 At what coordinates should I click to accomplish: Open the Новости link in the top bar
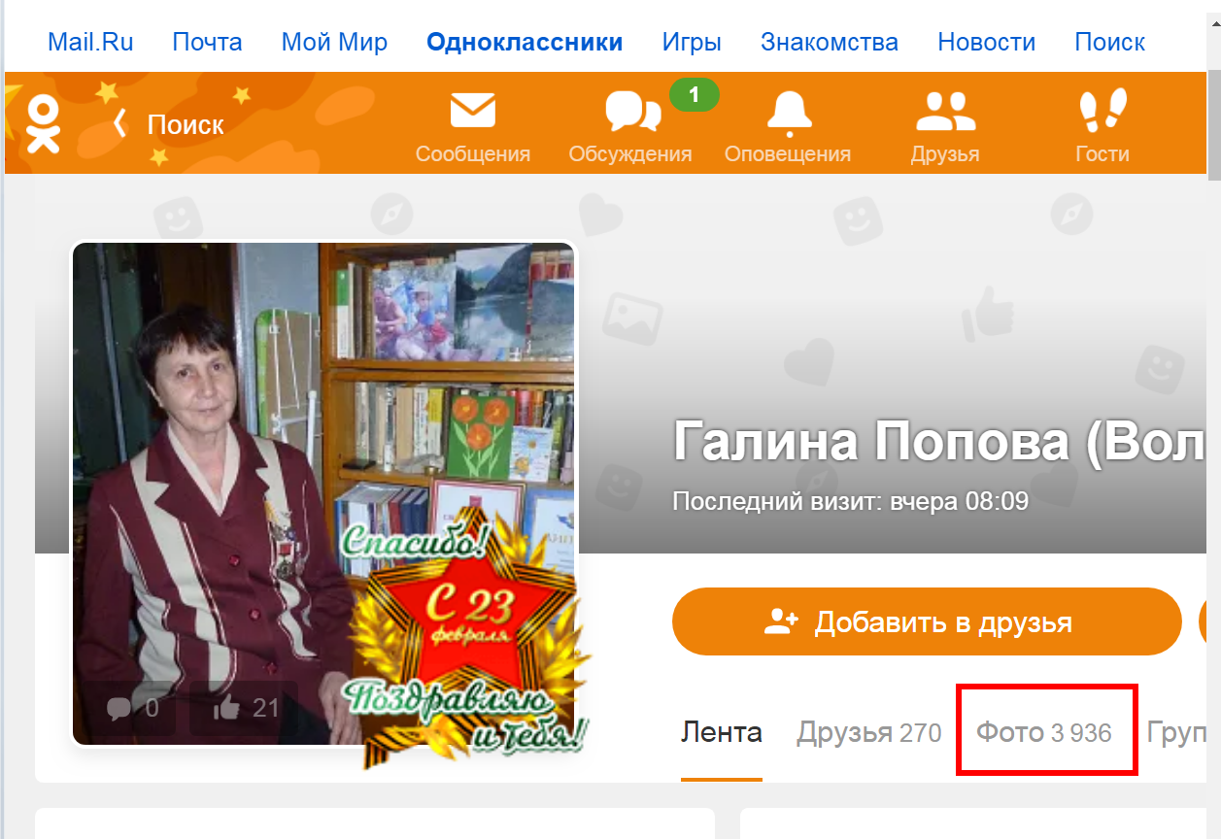point(987,43)
